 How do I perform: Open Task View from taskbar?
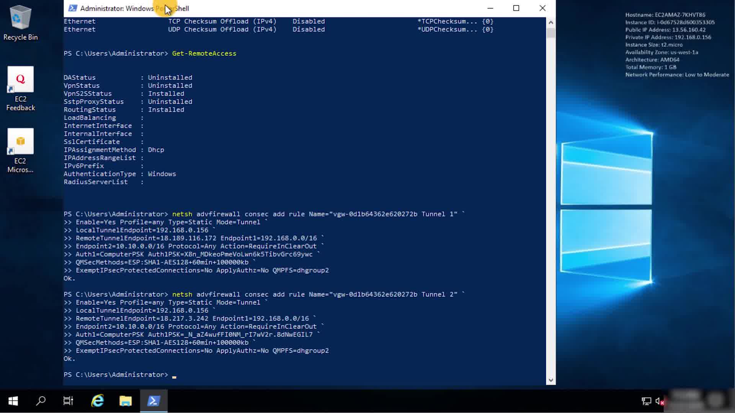tap(68, 401)
